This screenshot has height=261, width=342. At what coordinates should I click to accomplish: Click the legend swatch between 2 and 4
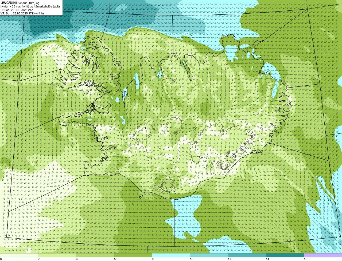pos(57,255)
